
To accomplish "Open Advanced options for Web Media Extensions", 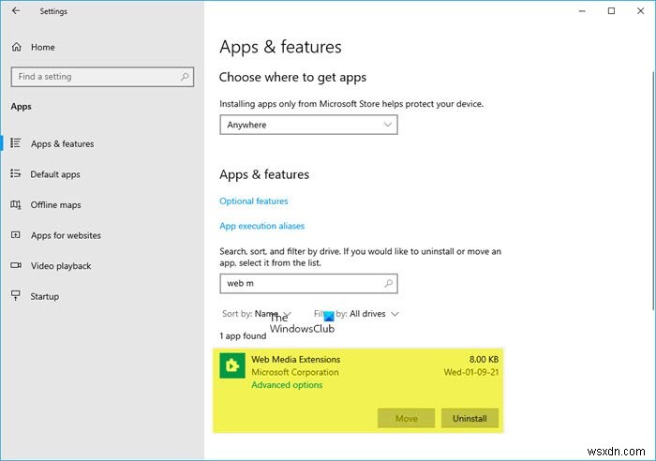I will [287, 385].
